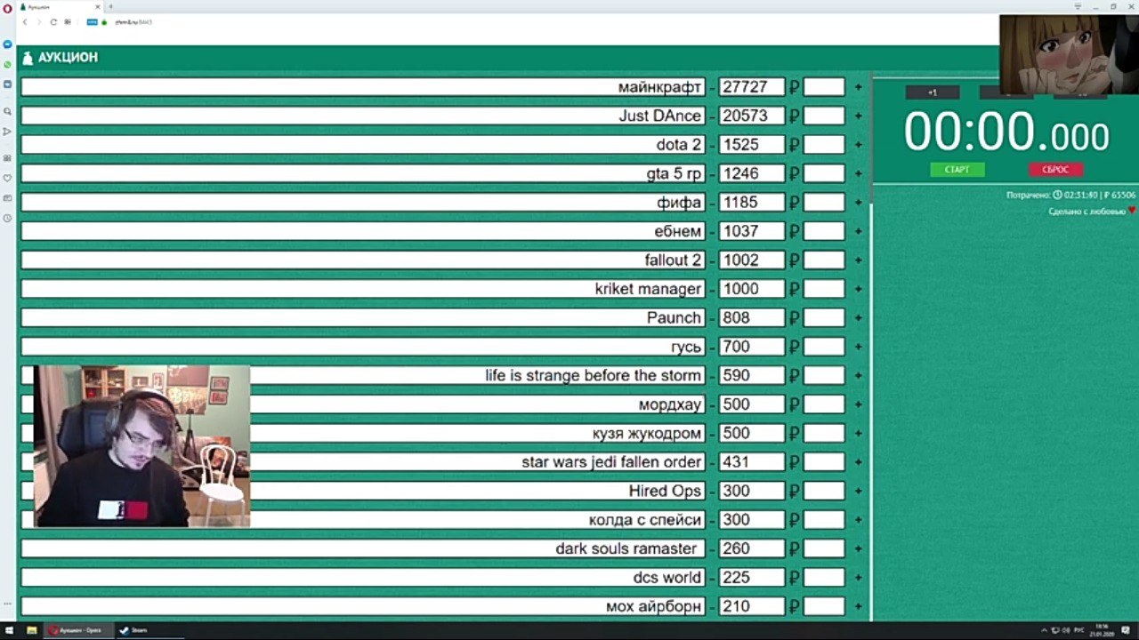Select the dark souls ramaster name field
Screen dimensions: 1139x640
point(363,549)
